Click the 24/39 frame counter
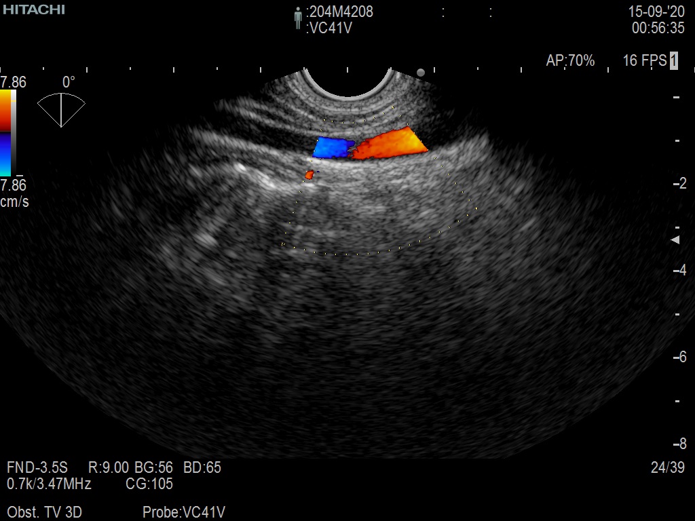Image resolution: width=695 pixels, height=521 pixels. coord(667,467)
